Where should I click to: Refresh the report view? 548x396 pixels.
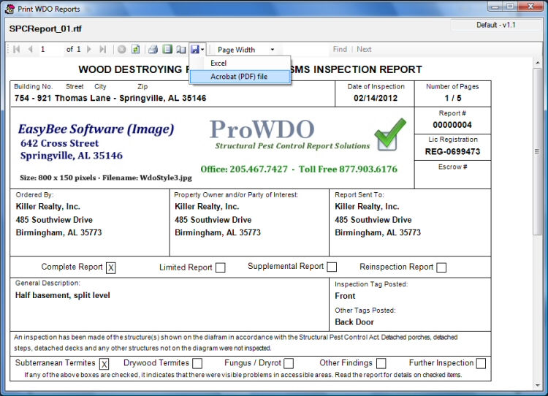tap(135, 49)
